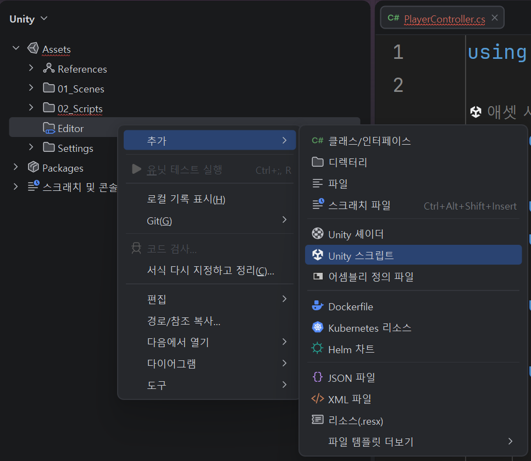The height and width of the screenshot is (461, 531).
Task: Open the Git(G) submenu arrow
Action: [285, 219]
